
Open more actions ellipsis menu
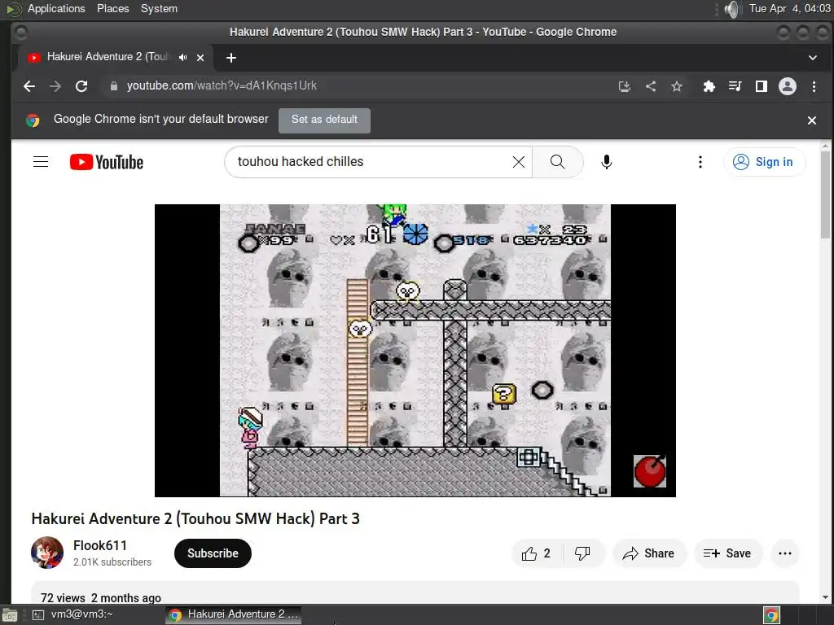pyautogui.click(x=785, y=553)
